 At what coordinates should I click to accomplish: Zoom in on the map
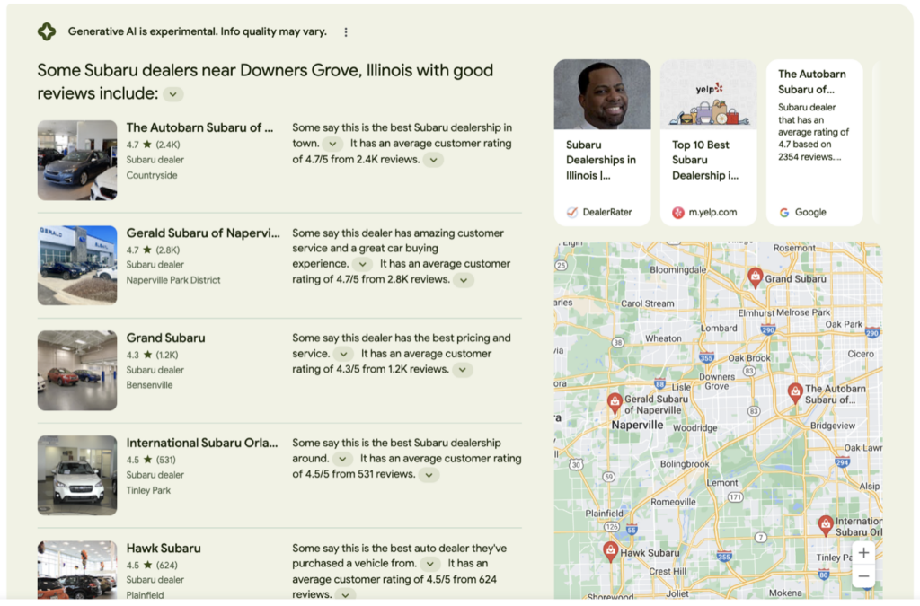click(862, 552)
